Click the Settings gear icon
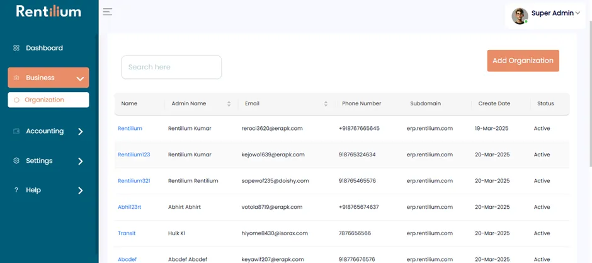Viewport: 592px width, 263px height. (x=16, y=161)
